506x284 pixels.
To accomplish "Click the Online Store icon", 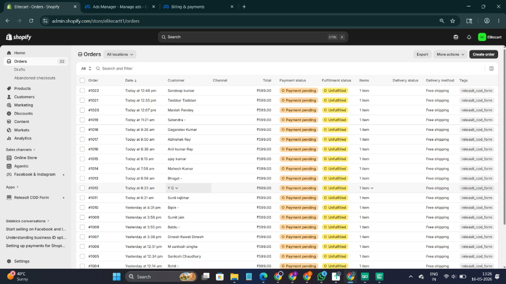I will (x=9, y=158).
